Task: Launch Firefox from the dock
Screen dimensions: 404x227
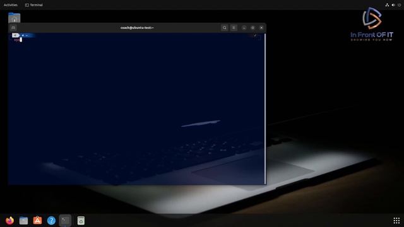Action: [x=10, y=221]
